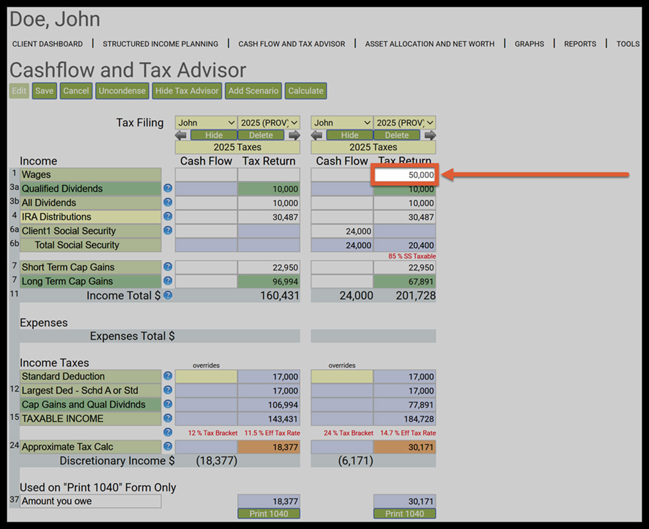Click left arrow of first scenario column
Viewport: 649px width, 529px height.
click(181, 135)
